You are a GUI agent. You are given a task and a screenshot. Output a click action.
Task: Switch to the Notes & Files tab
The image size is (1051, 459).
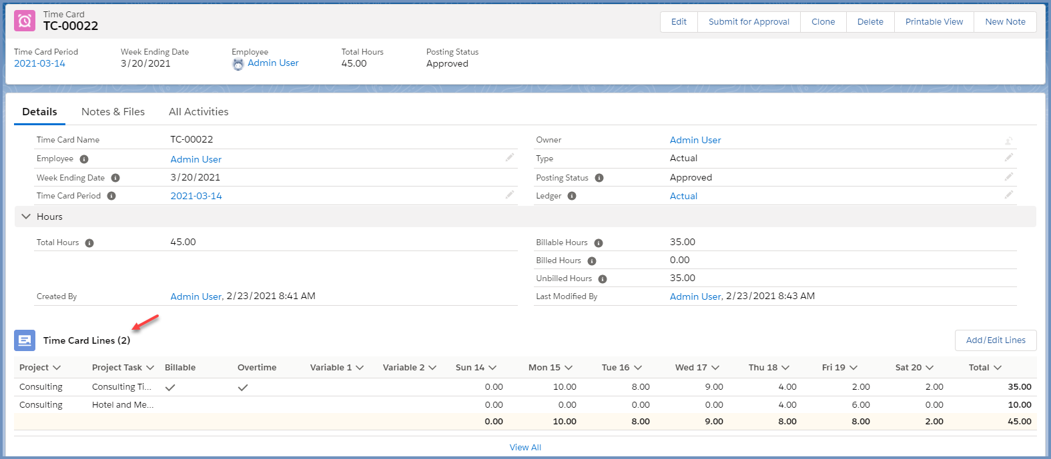(113, 112)
